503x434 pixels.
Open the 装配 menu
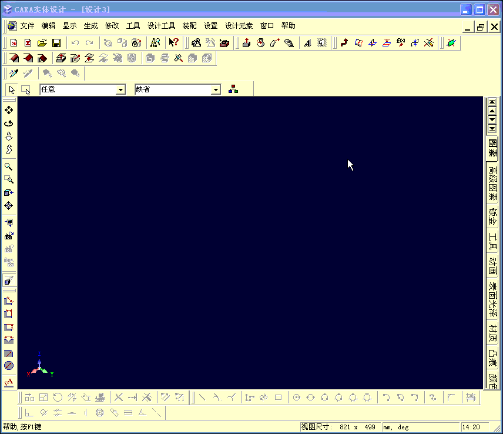click(189, 26)
